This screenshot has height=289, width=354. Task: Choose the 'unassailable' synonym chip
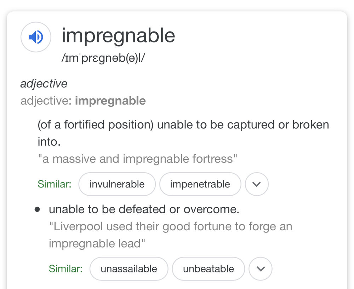coord(129,269)
